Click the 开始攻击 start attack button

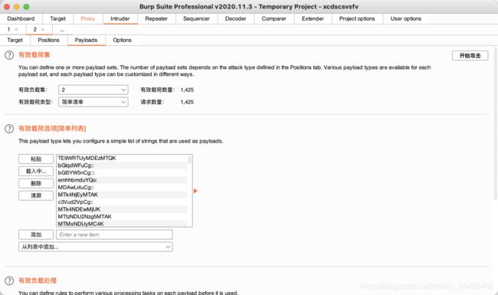point(470,56)
